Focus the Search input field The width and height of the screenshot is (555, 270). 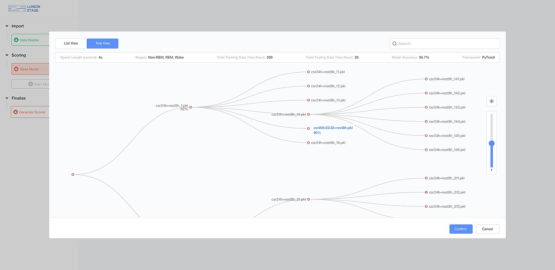447,44
